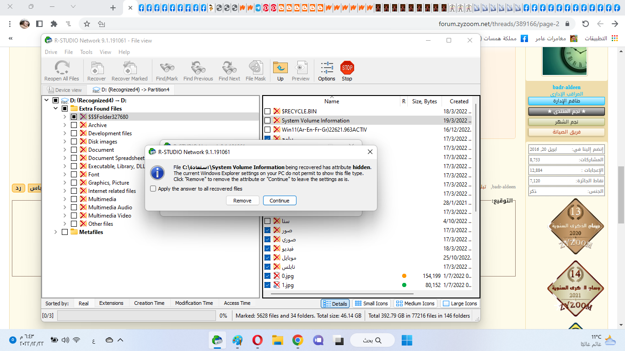
Task: Click the recovery progress bar showing 0%
Action: (136, 315)
